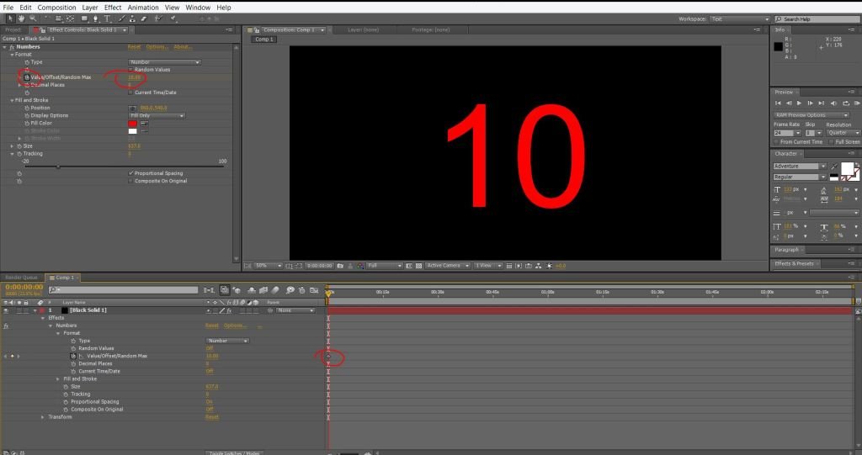
Task: Click Reset link for Transform in timeline
Action: pyautogui.click(x=211, y=417)
